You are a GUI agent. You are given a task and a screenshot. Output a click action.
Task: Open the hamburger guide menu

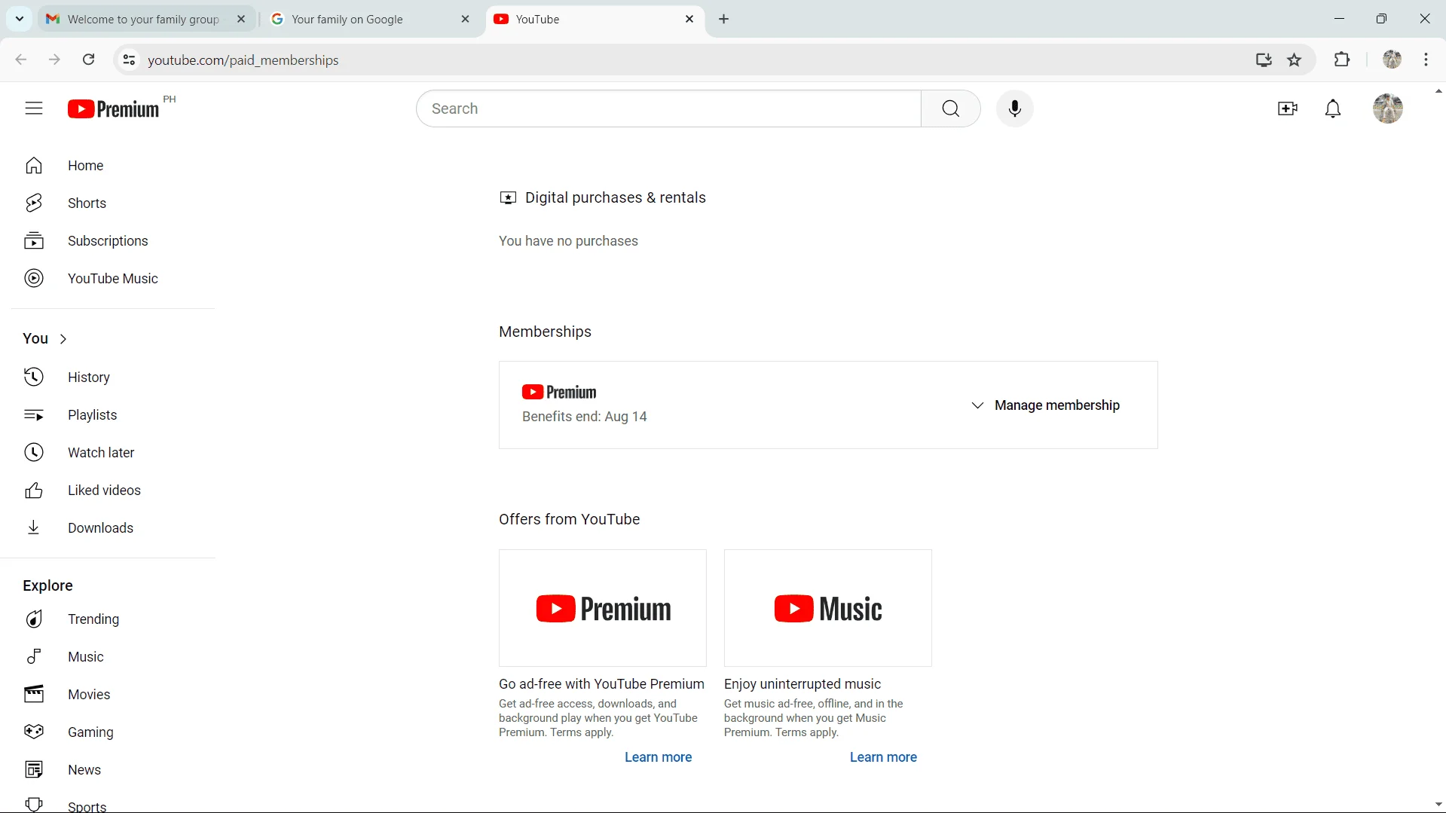[x=34, y=109]
